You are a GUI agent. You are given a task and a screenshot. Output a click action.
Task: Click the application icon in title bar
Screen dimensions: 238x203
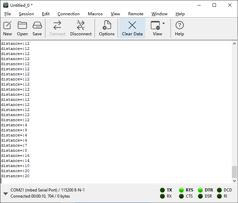pyautogui.click(x=6, y=5)
